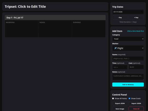The width and height of the screenshot is (148, 111).
Task: Click Save Image button
Action: click(x=120, y=109)
